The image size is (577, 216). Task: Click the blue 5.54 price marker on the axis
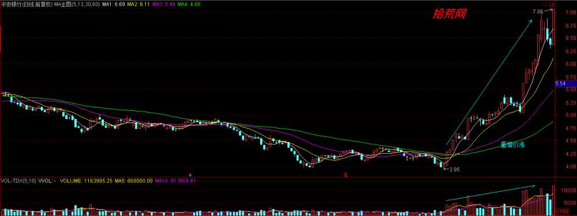[x=565, y=84]
